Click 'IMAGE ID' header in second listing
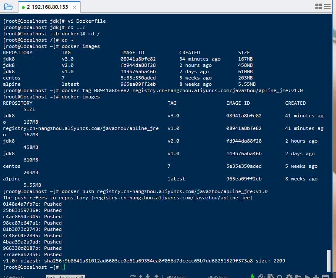This screenshot has height=278, width=336. pos(238,103)
